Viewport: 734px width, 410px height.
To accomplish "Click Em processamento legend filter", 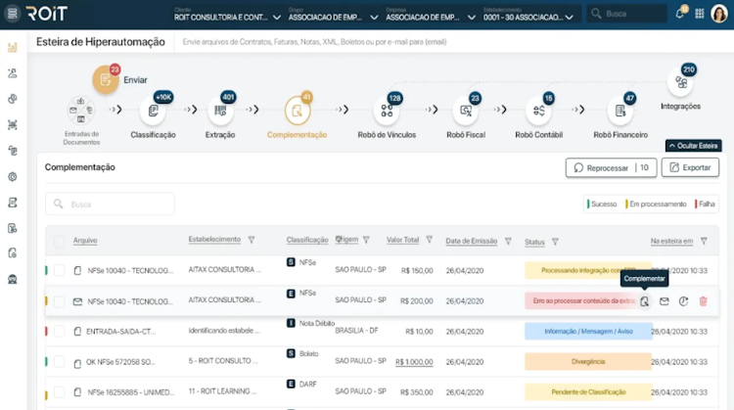I will (656, 205).
